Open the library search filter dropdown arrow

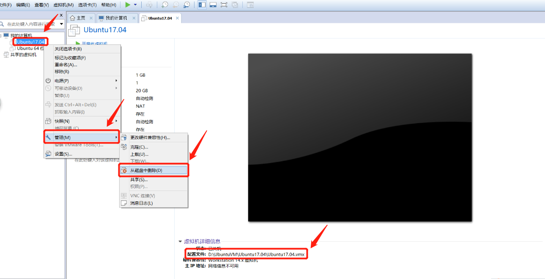[61, 24]
